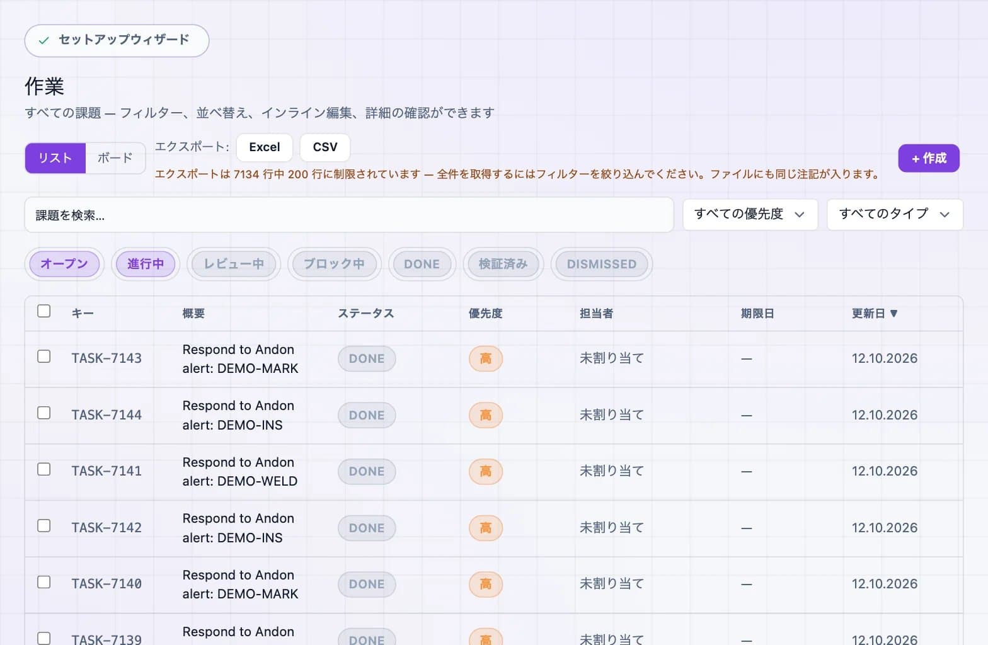The image size is (988, 645).
Task: Open the すべてのタイプ type dropdown
Action: [x=895, y=214]
